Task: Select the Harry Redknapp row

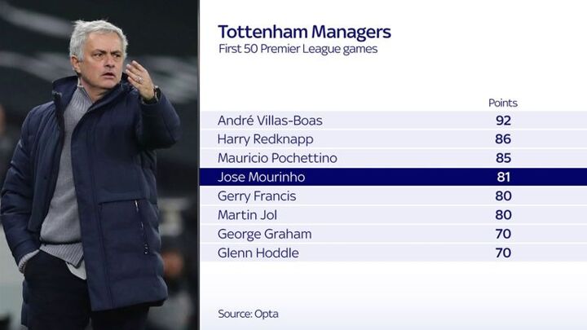Action: 394,139
